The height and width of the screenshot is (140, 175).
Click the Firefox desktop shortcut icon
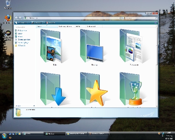point(8,18)
